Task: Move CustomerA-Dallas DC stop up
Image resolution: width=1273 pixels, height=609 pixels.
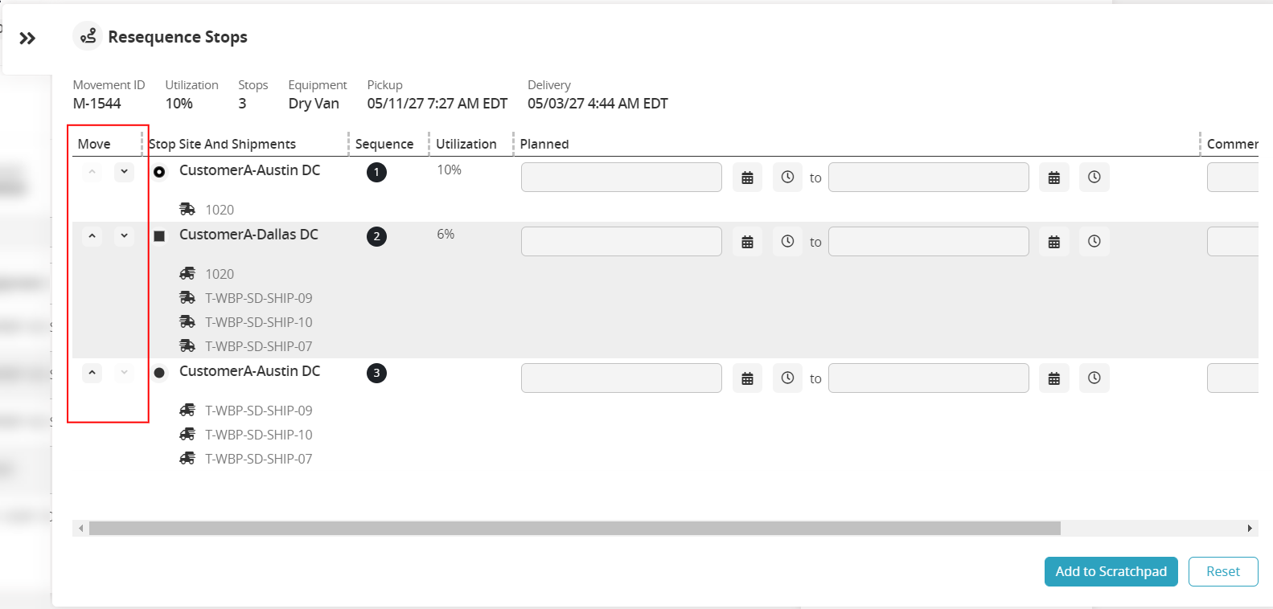Action: click(92, 236)
